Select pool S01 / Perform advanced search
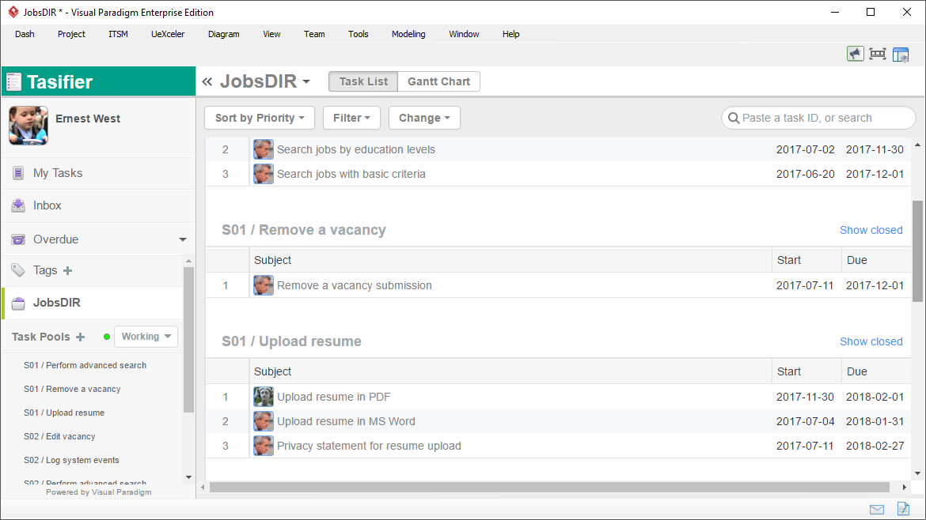 coord(85,366)
